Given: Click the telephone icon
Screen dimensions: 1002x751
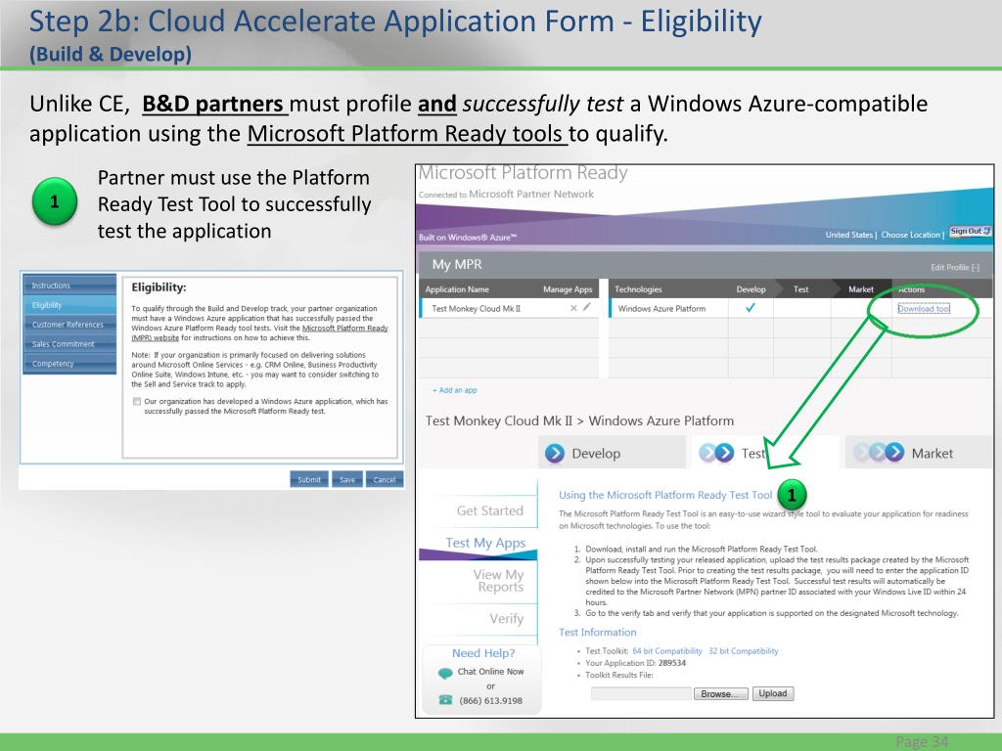Looking at the screenshot, I should (x=445, y=700).
